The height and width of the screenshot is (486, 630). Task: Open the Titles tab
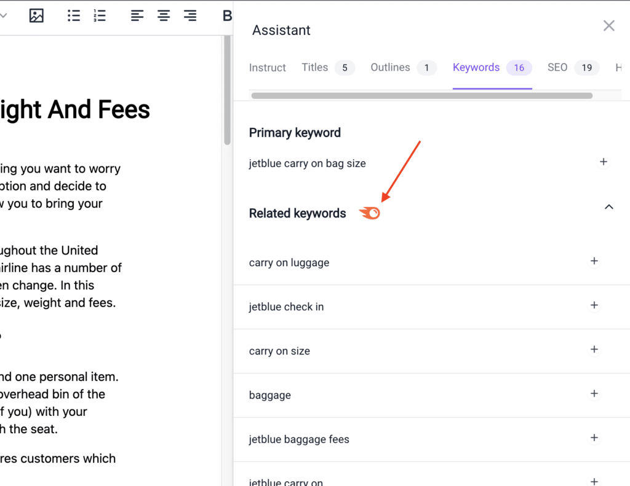coord(329,68)
